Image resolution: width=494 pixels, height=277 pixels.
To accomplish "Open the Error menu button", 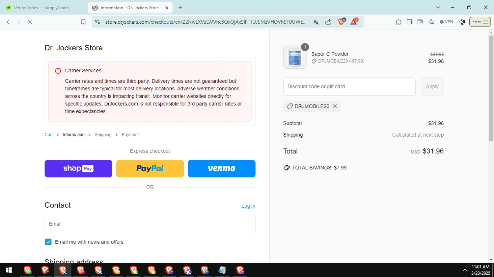I will pyautogui.click(x=480, y=22).
